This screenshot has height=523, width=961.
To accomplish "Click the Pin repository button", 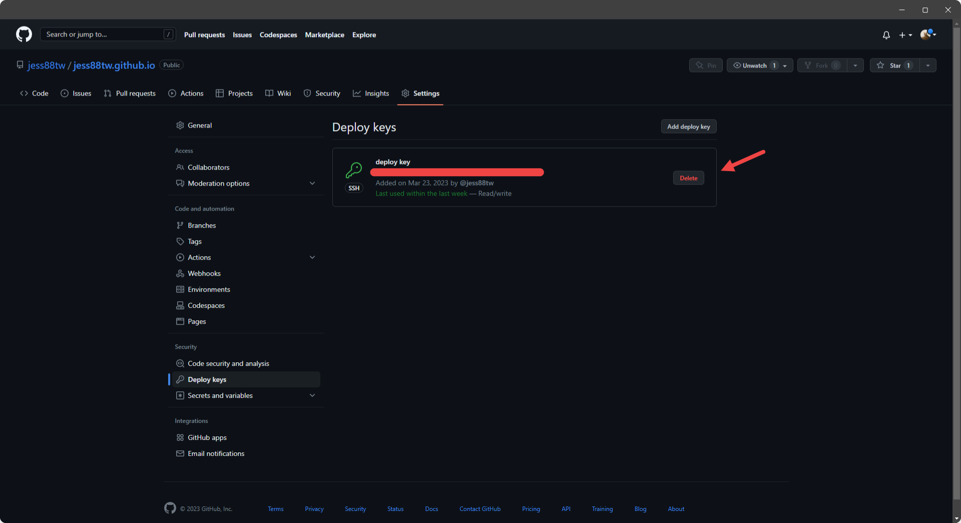I will [x=706, y=66].
